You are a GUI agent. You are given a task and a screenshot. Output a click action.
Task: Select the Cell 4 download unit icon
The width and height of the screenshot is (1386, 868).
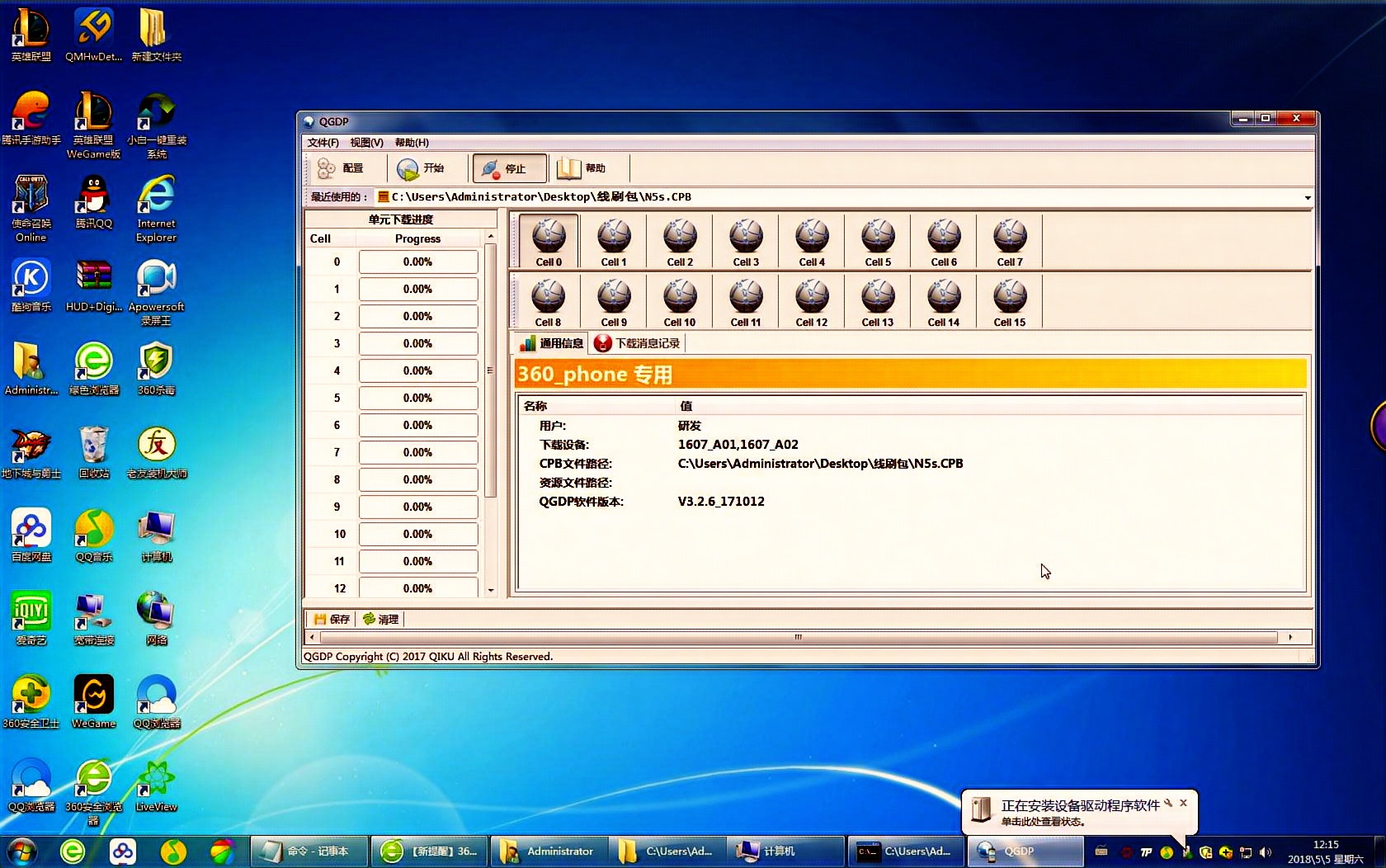[812, 241]
